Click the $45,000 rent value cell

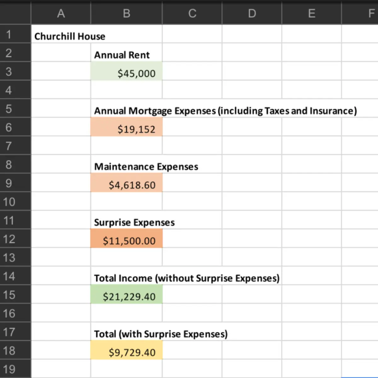[x=126, y=73]
